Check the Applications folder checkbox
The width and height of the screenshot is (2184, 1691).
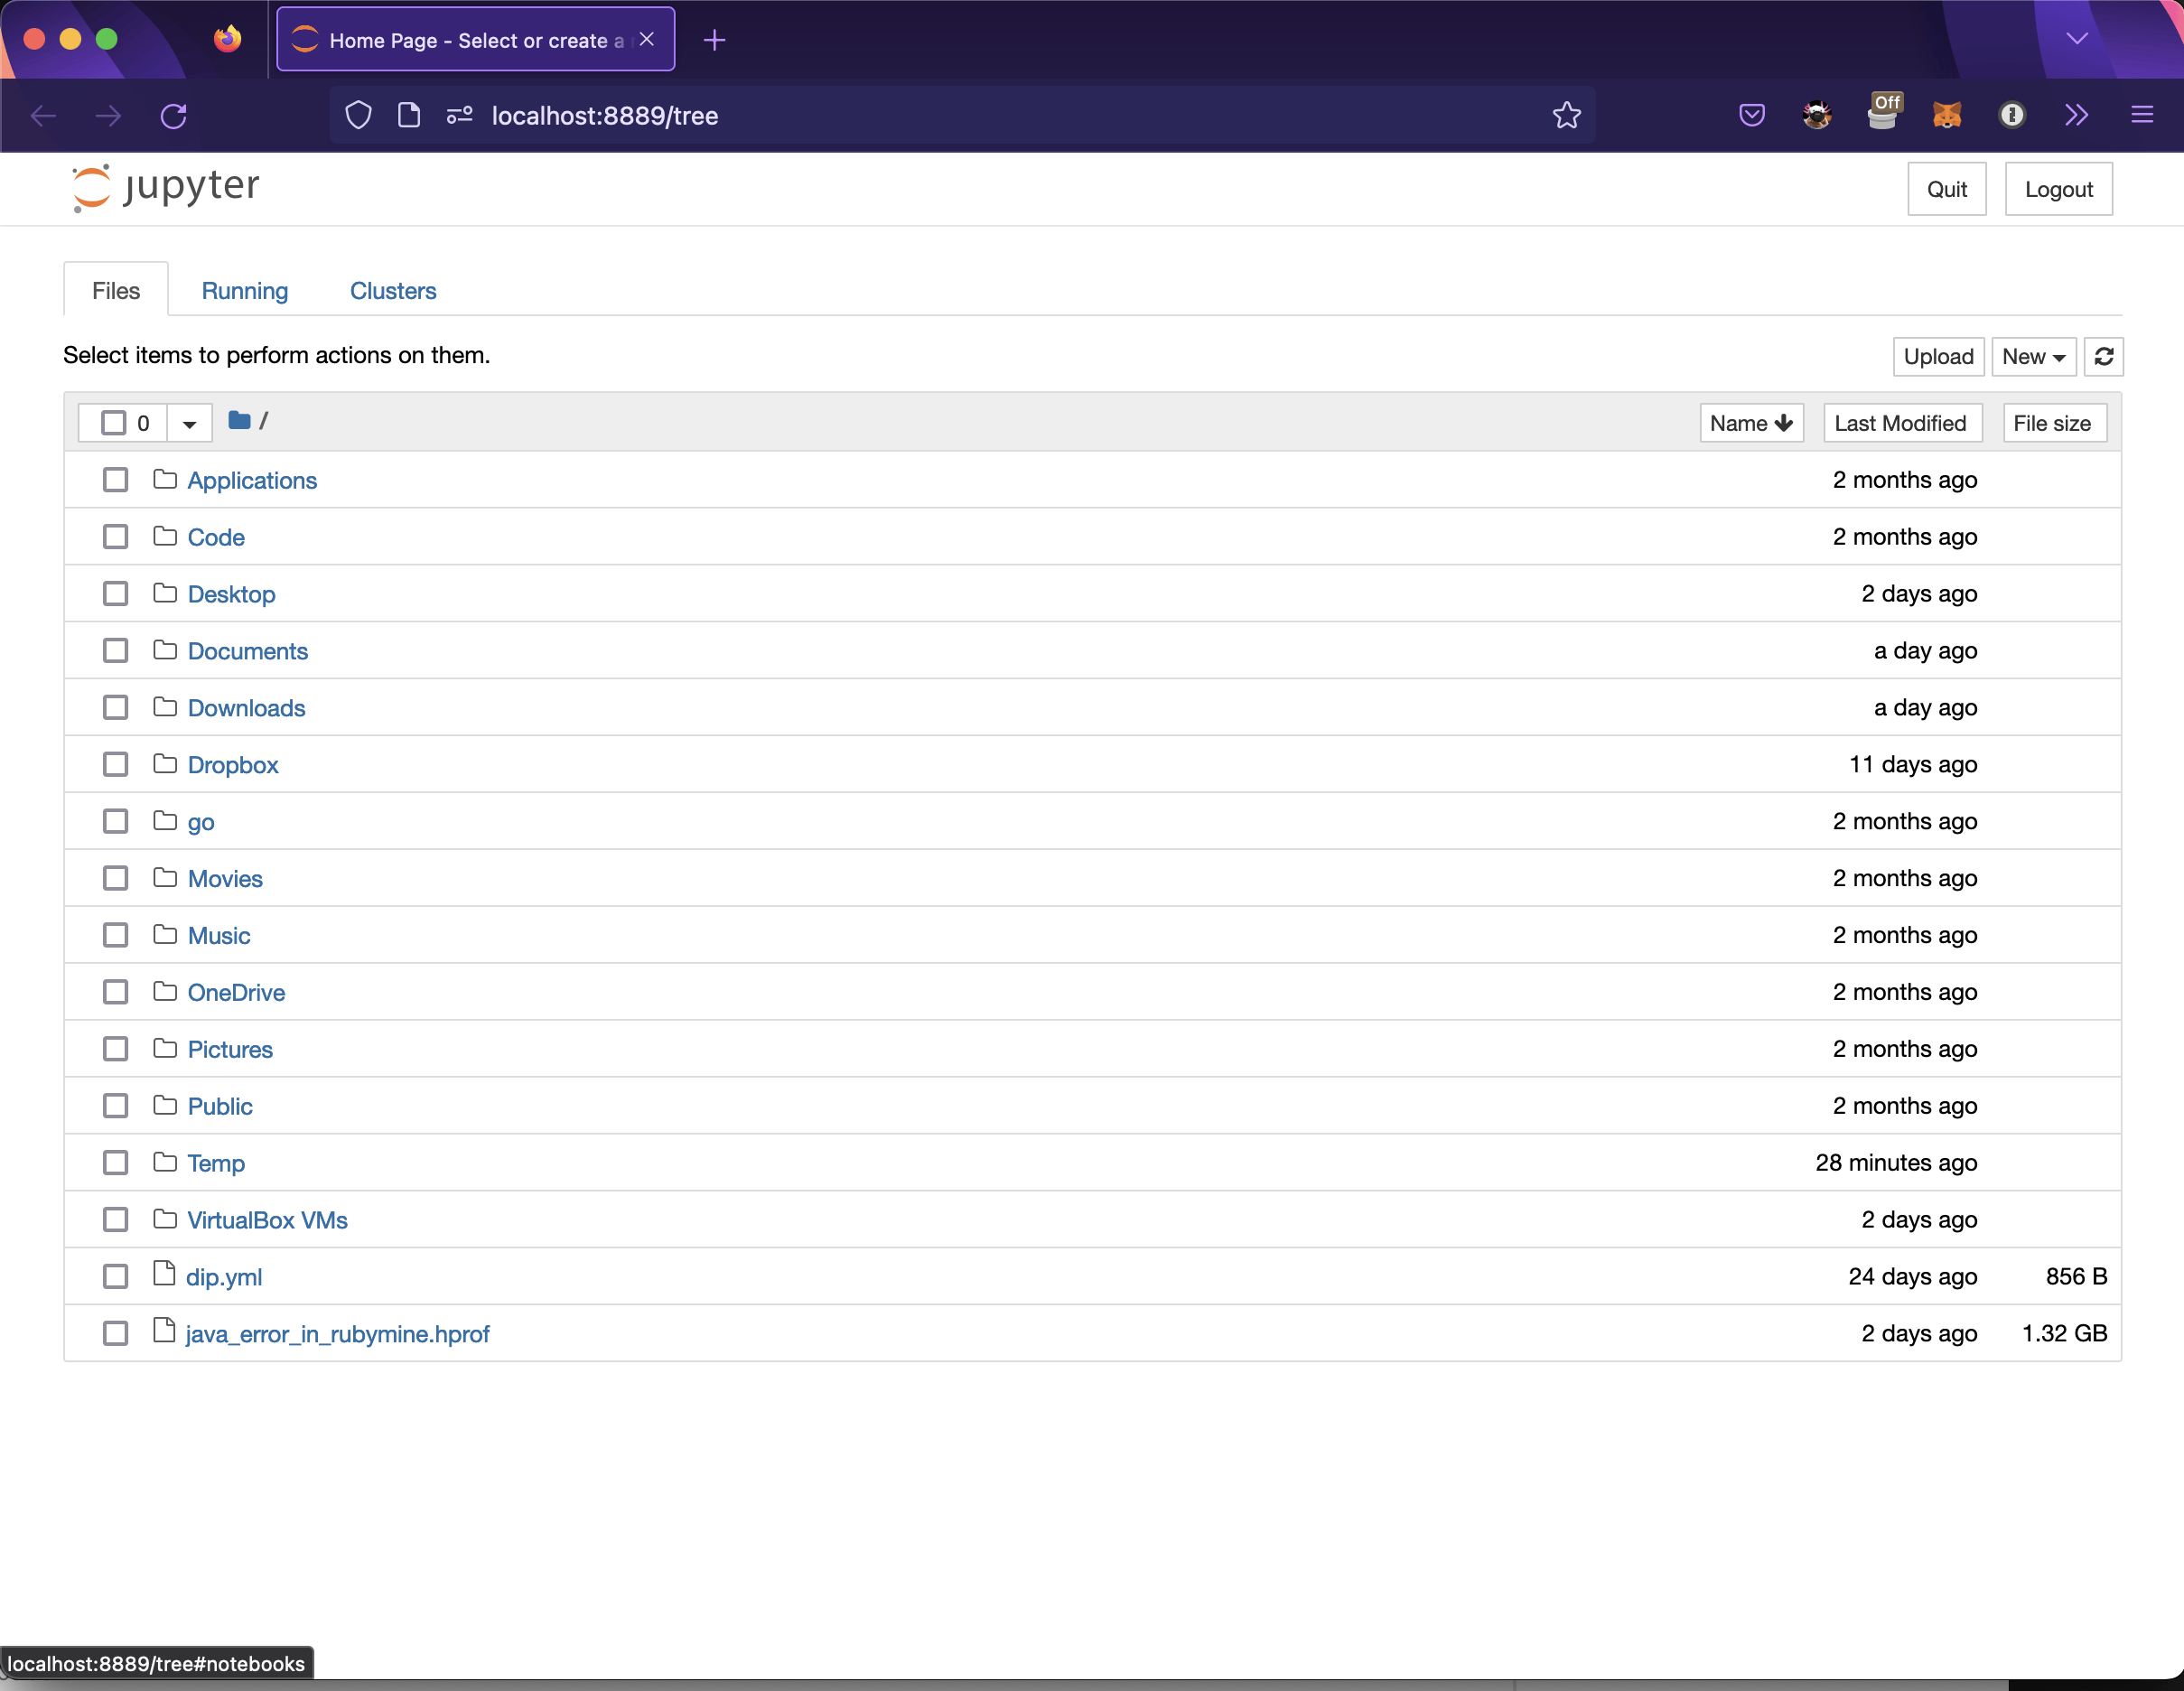(116, 480)
